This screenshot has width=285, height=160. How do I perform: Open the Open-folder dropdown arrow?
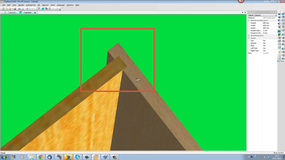click(x=12, y=9)
